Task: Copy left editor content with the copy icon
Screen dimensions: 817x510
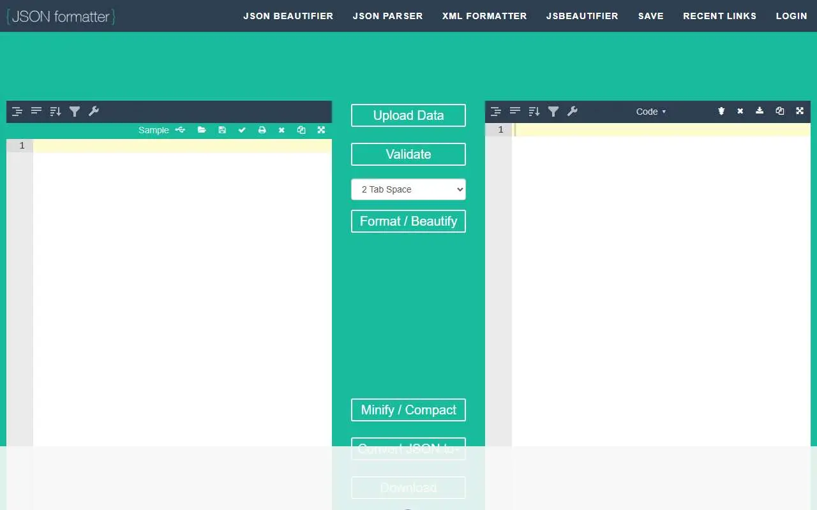Action: click(x=301, y=130)
